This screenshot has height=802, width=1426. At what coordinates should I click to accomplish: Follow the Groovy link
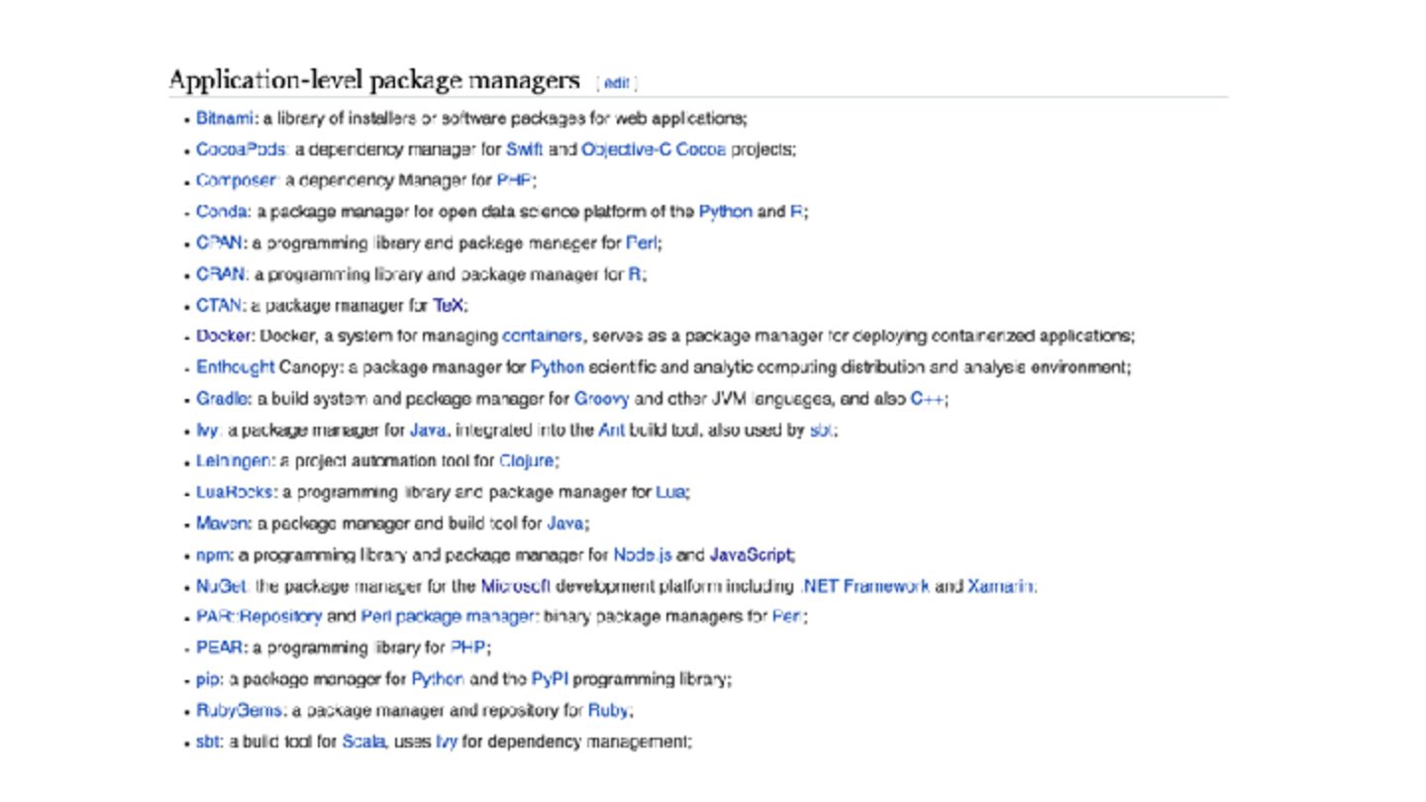[602, 399]
